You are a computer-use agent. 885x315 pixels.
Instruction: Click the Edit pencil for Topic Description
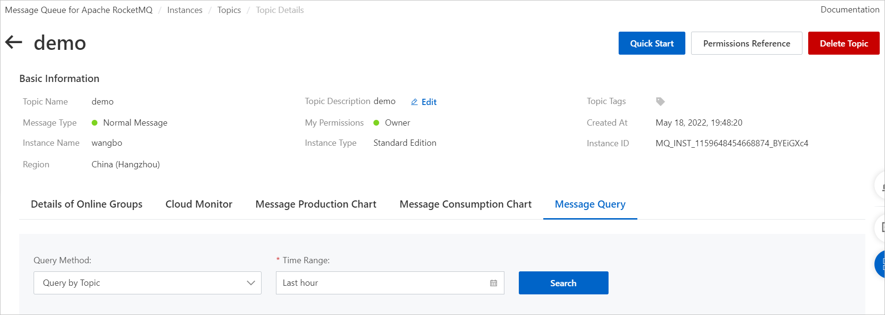[x=415, y=102]
